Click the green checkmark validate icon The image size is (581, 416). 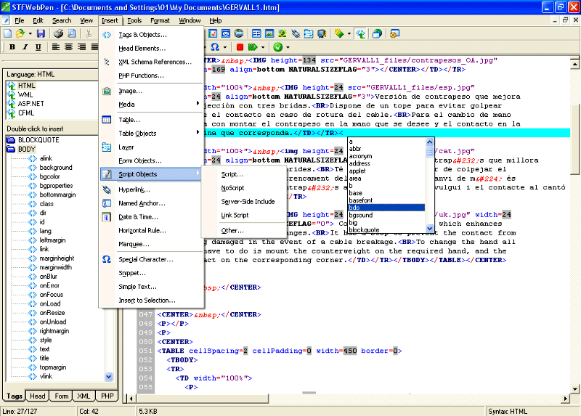click(278, 47)
